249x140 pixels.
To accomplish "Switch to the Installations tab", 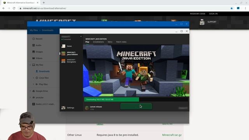I will click(x=98, y=42).
